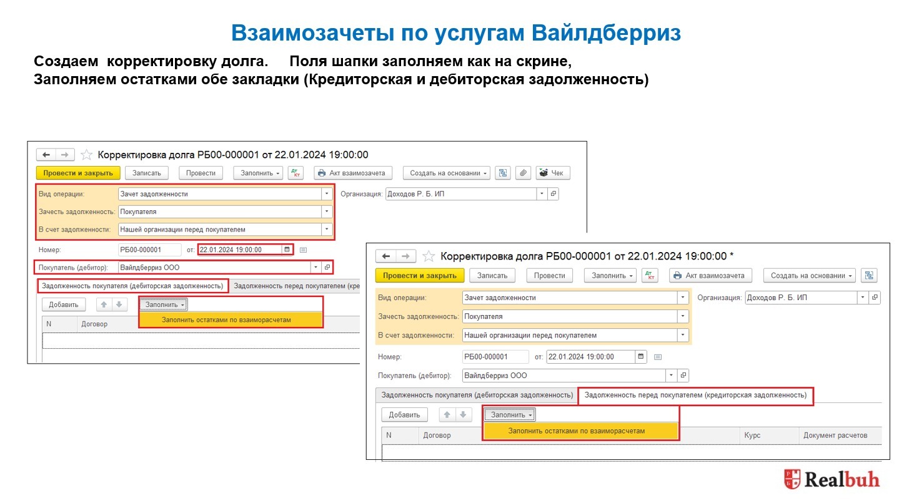The height and width of the screenshot is (501, 899).
Task: Click Акт взаимозачета in back window
Action: point(353,173)
